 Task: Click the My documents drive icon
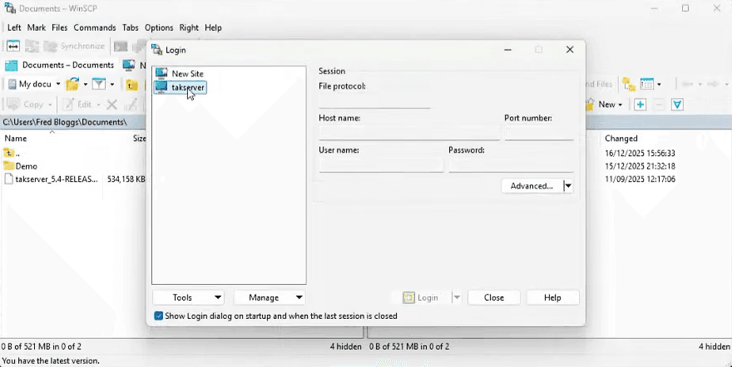coord(12,85)
